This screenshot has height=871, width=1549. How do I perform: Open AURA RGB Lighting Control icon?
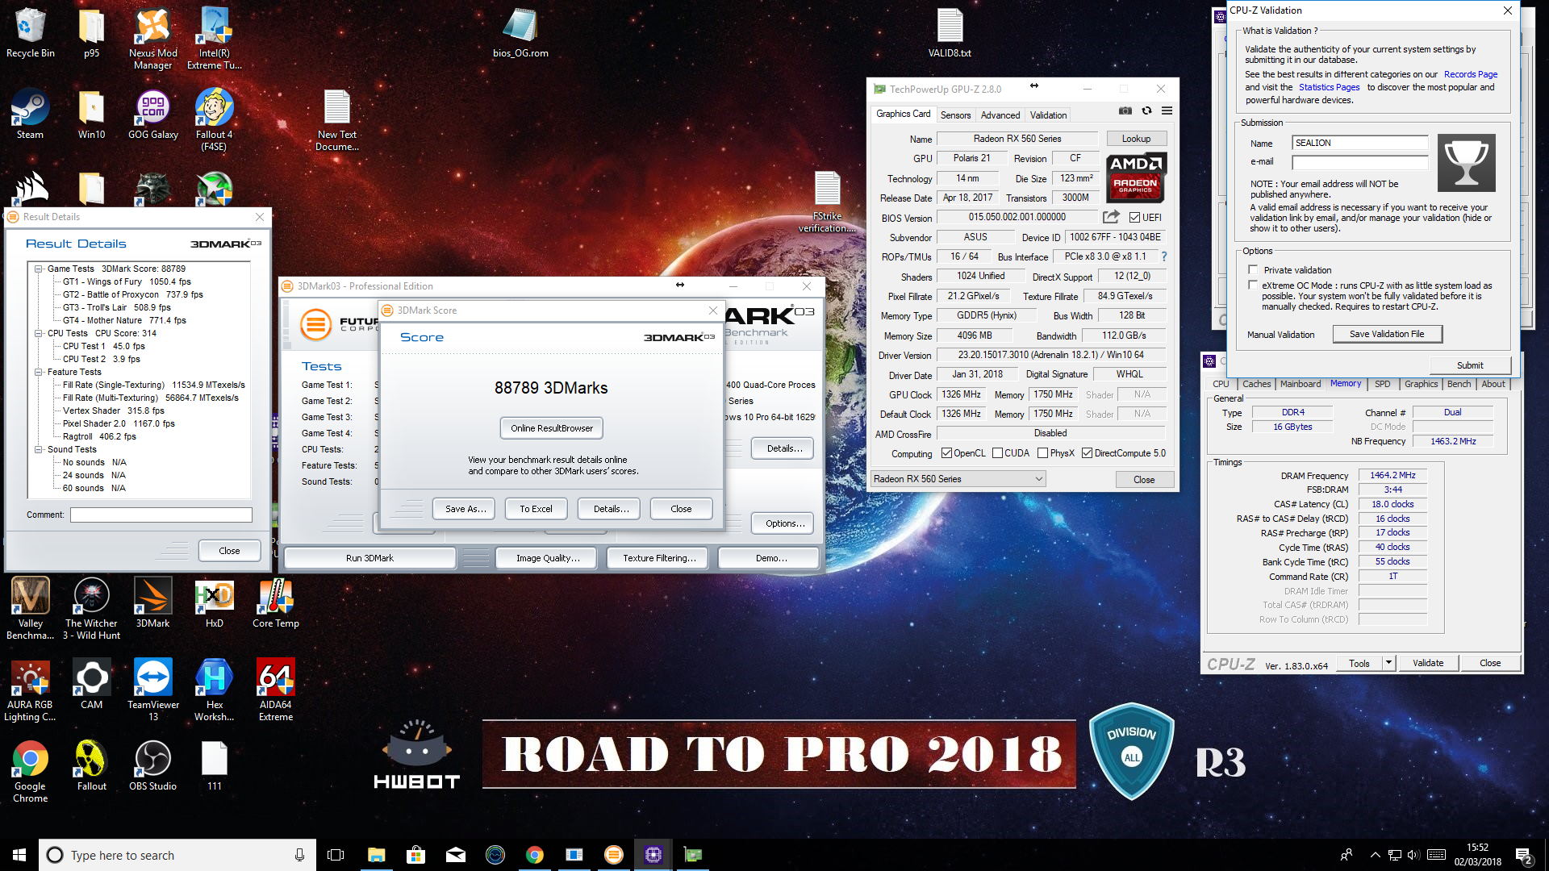30,690
